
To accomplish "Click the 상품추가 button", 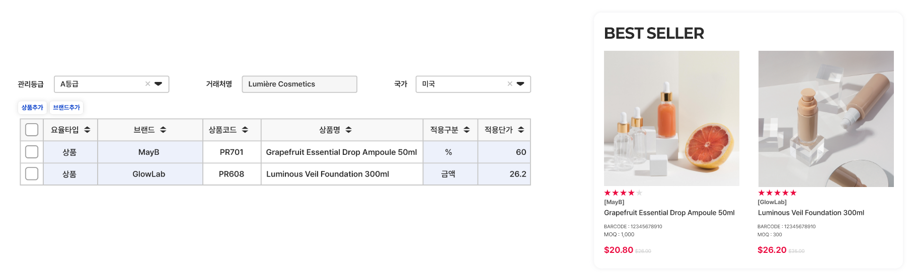I will pos(32,108).
